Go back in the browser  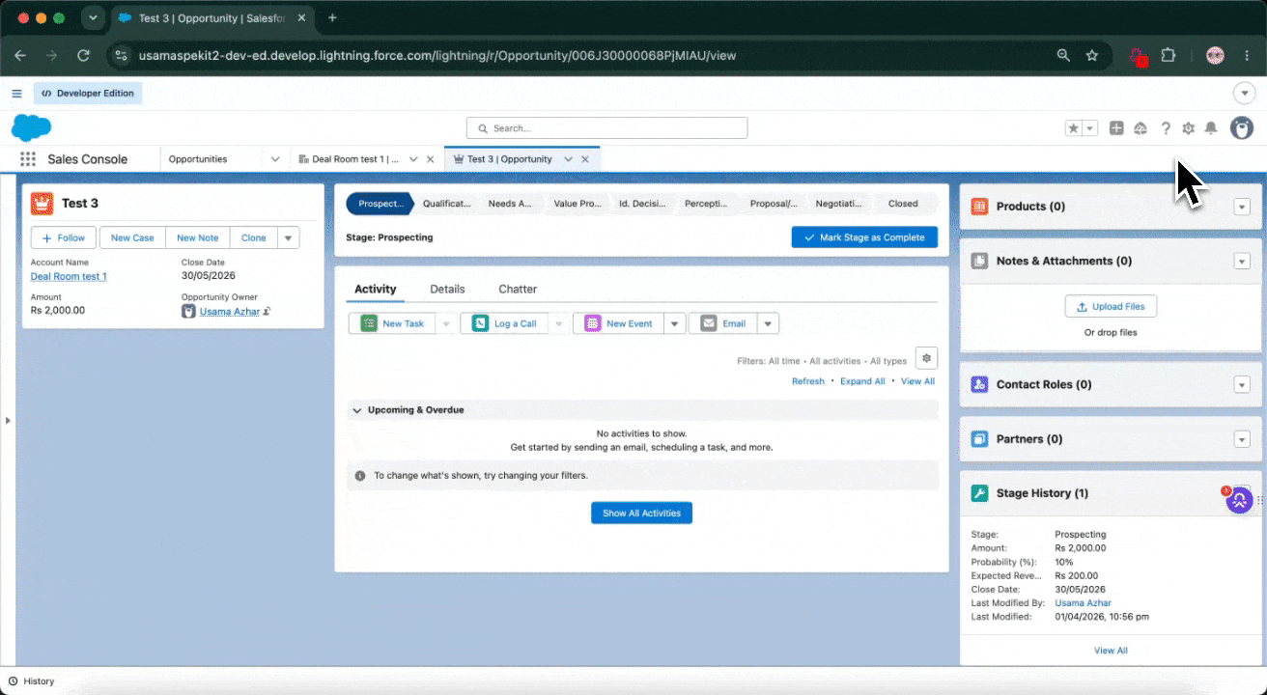20,55
